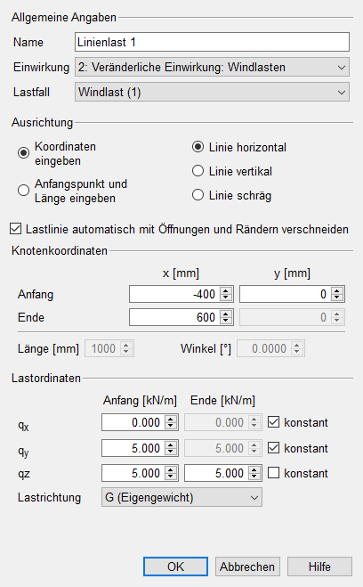Open the Lastrichtung G (Eigengewicht) dropdown
363x587 pixels.
click(x=181, y=498)
